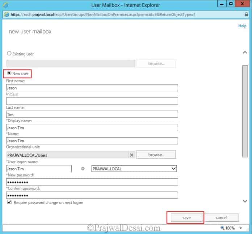
Task: Click the page icon in address bar
Action: [x=7, y=14]
